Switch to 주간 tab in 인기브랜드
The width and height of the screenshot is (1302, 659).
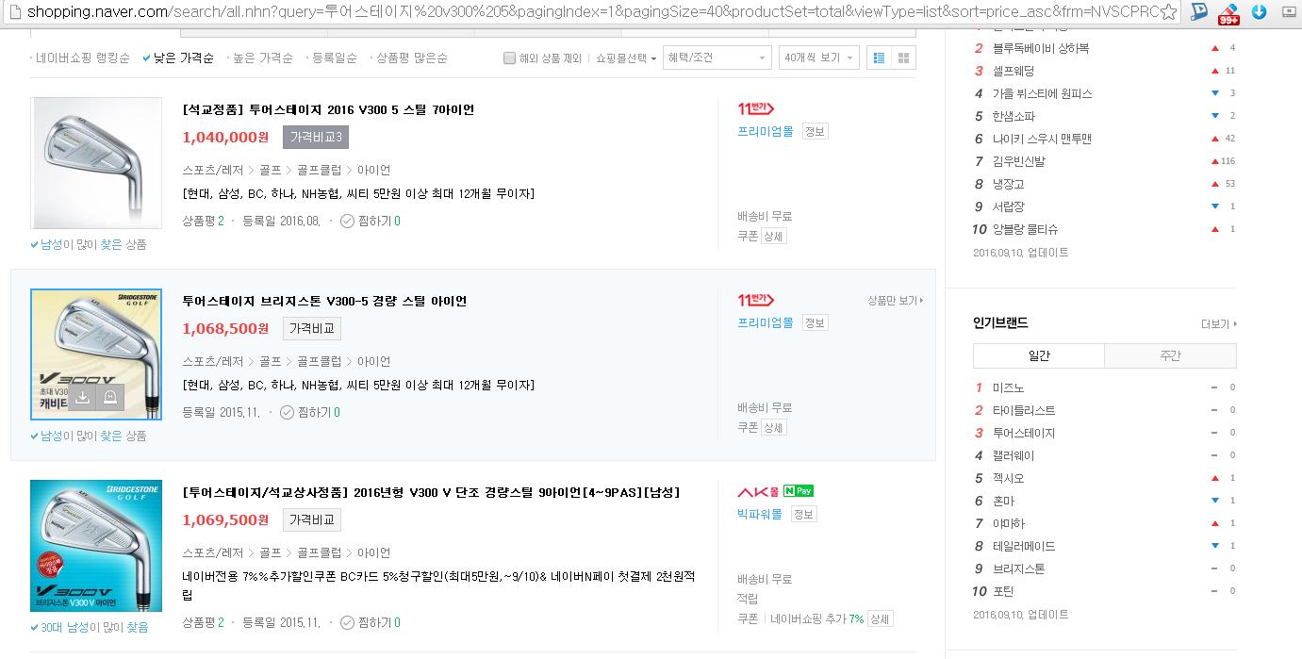[1170, 355]
